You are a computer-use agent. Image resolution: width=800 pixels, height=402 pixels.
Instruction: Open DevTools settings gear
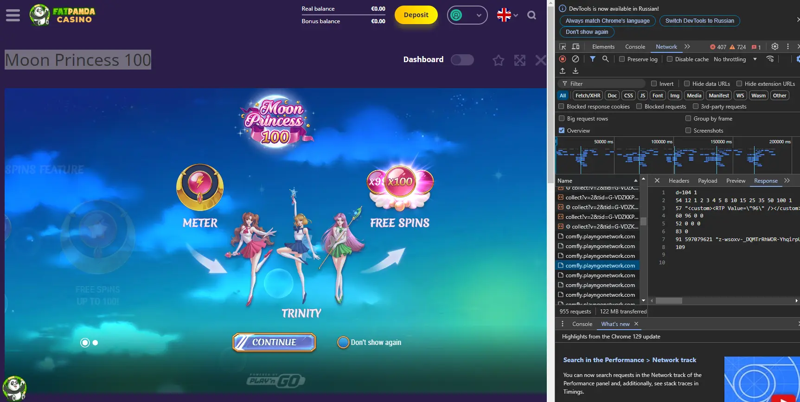pos(774,47)
